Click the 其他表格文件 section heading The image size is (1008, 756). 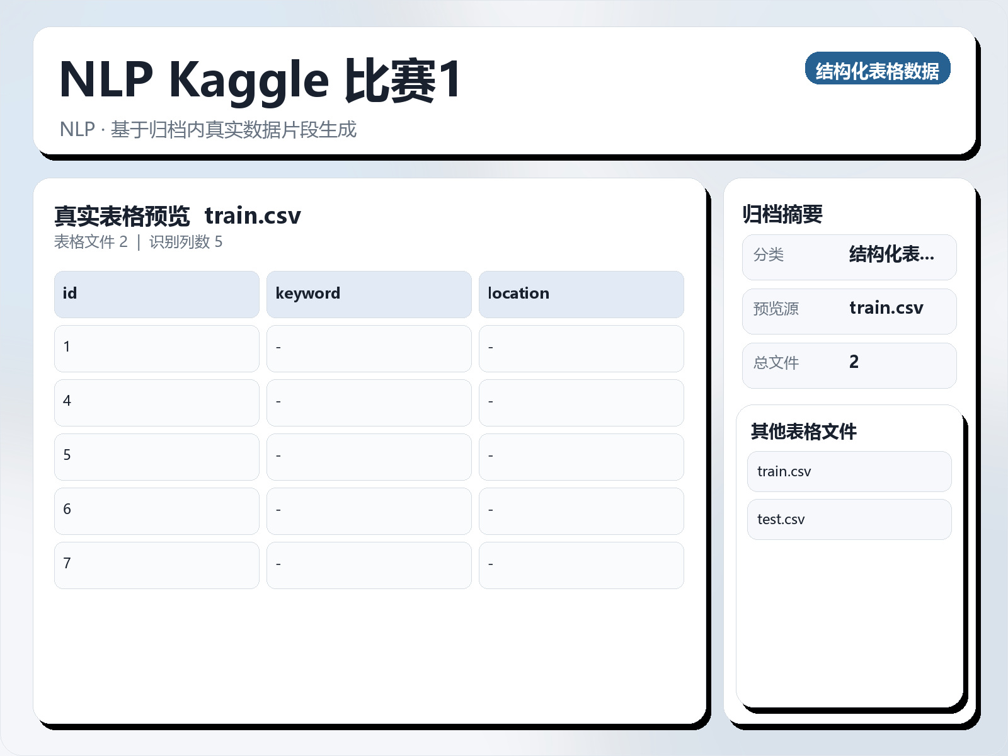coord(805,433)
